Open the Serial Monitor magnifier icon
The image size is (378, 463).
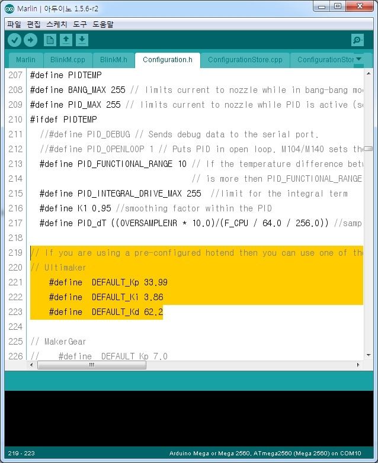coord(357,40)
